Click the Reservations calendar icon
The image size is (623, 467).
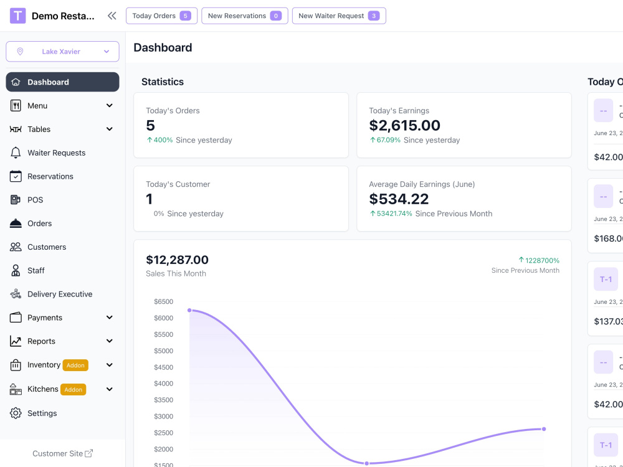(x=16, y=176)
